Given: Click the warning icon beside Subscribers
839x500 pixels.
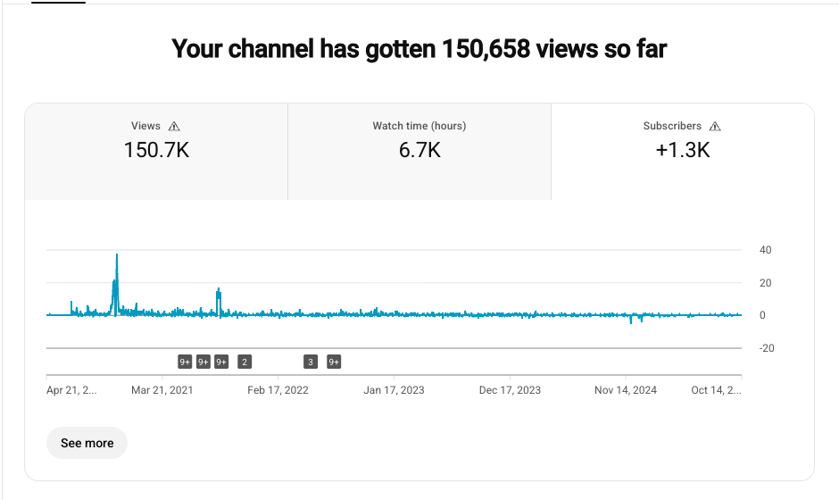Looking at the screenshot, I should [x=715, y=127].
